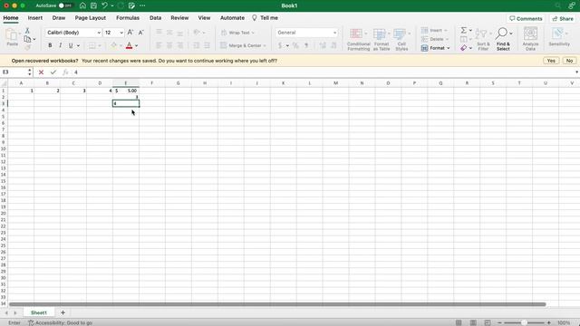
Task: Switch to the Draw tab
Action: 59,18
